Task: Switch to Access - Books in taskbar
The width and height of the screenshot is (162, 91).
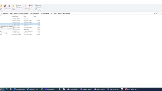Action: [x=131, y=89]
